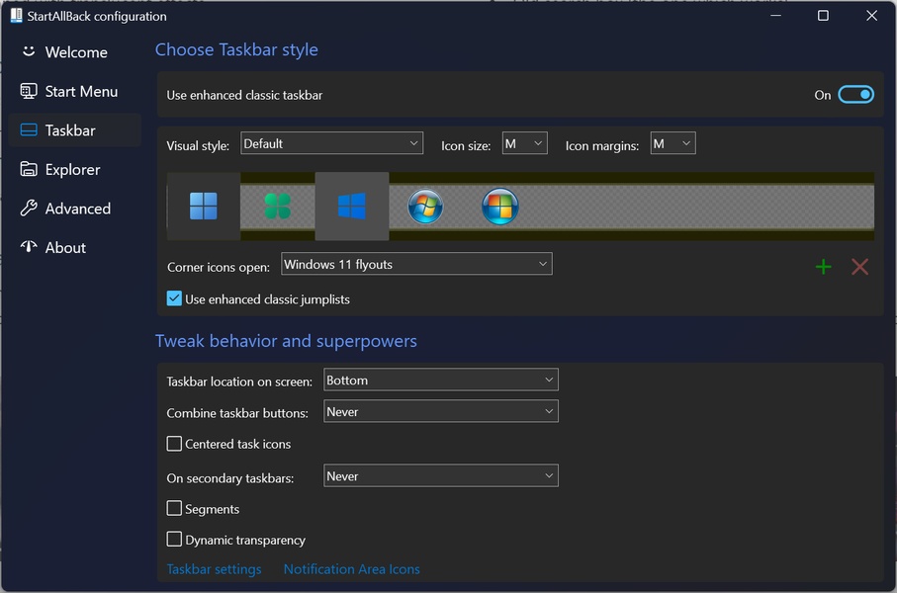Click the green plus add icon
Screen dimensions: 897x593
point(823,267)
